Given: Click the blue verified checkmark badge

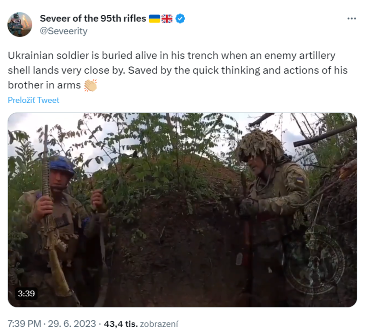Looking at the screenshot, I should click(180, 18).
